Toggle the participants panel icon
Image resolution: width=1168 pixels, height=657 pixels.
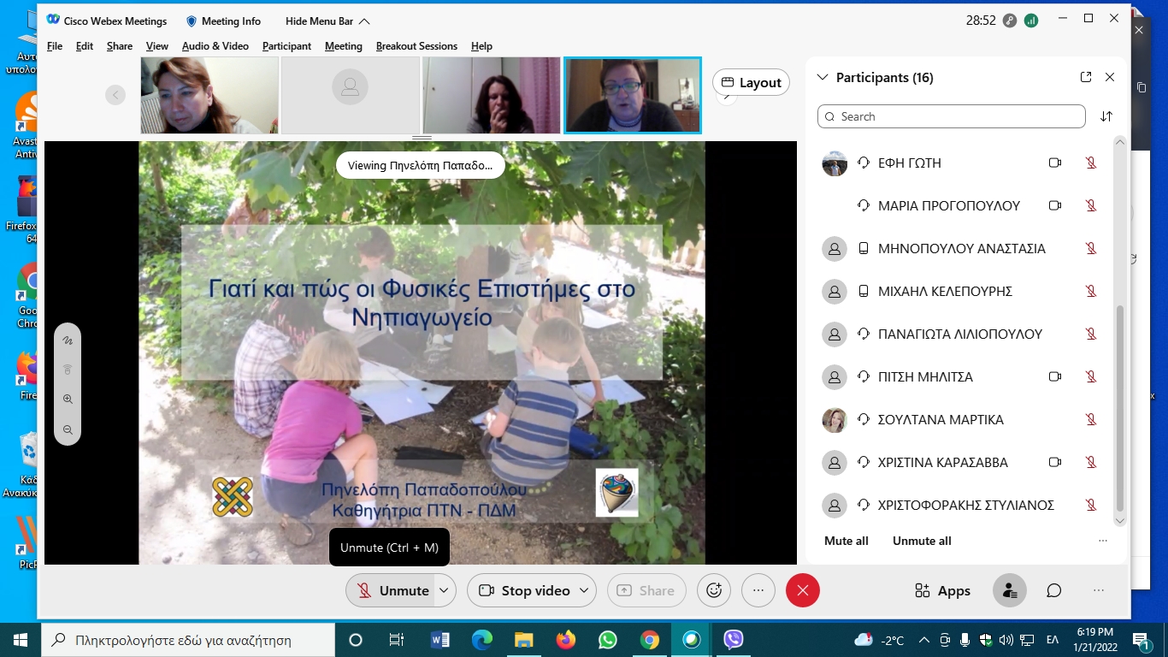coord(1010,590)
